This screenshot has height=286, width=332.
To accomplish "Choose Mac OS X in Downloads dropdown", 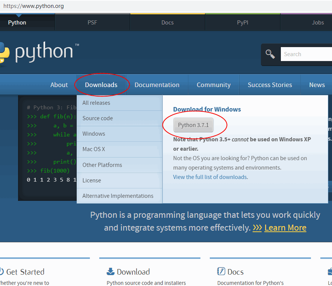I will click(120, 149).
